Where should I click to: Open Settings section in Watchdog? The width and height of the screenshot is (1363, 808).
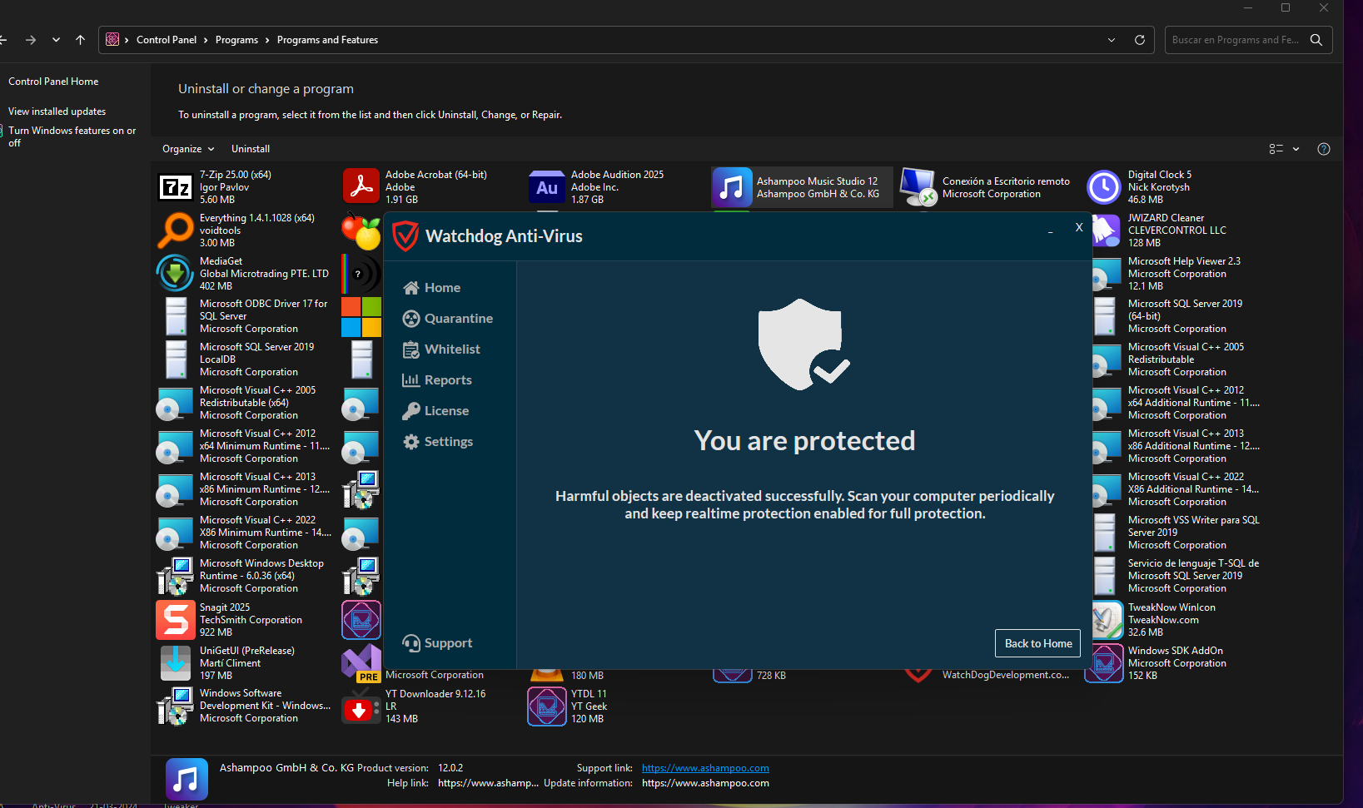pos(438,442)
